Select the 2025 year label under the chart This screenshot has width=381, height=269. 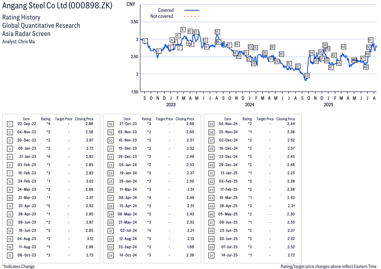pos(328,105)
